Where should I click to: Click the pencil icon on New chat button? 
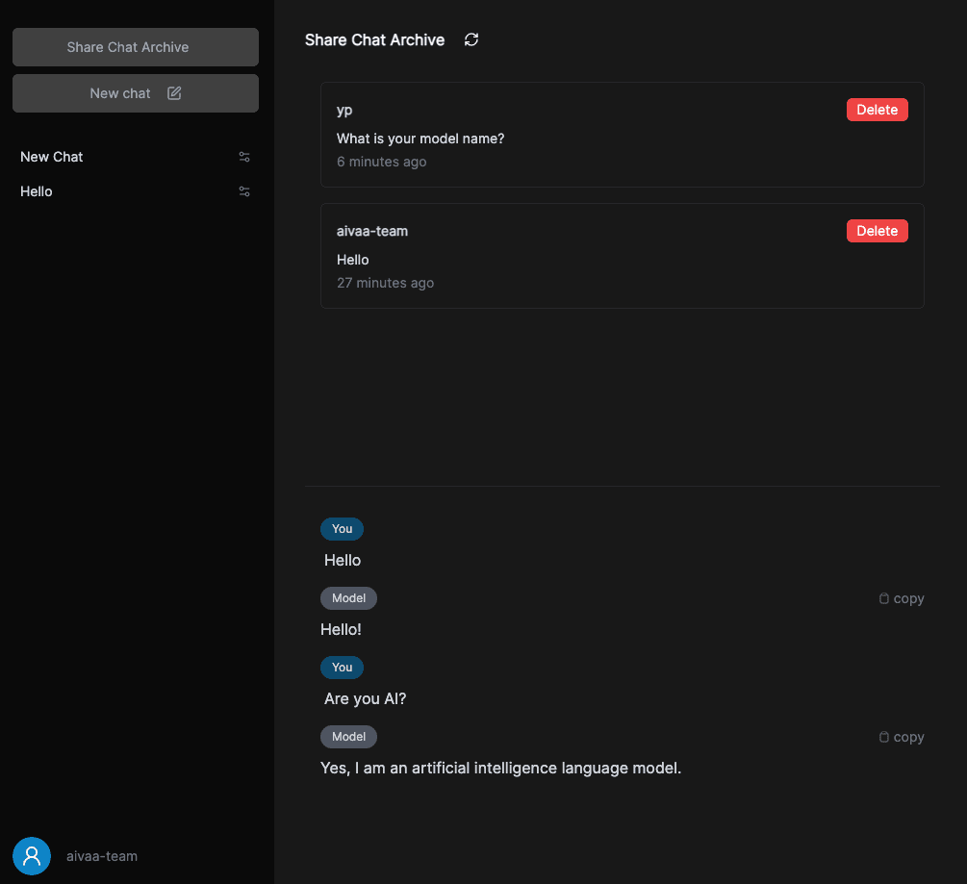pyautogui.click(x=174, y=92)
